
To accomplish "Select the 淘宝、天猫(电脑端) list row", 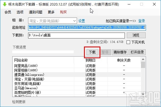I will click(76, 79).
